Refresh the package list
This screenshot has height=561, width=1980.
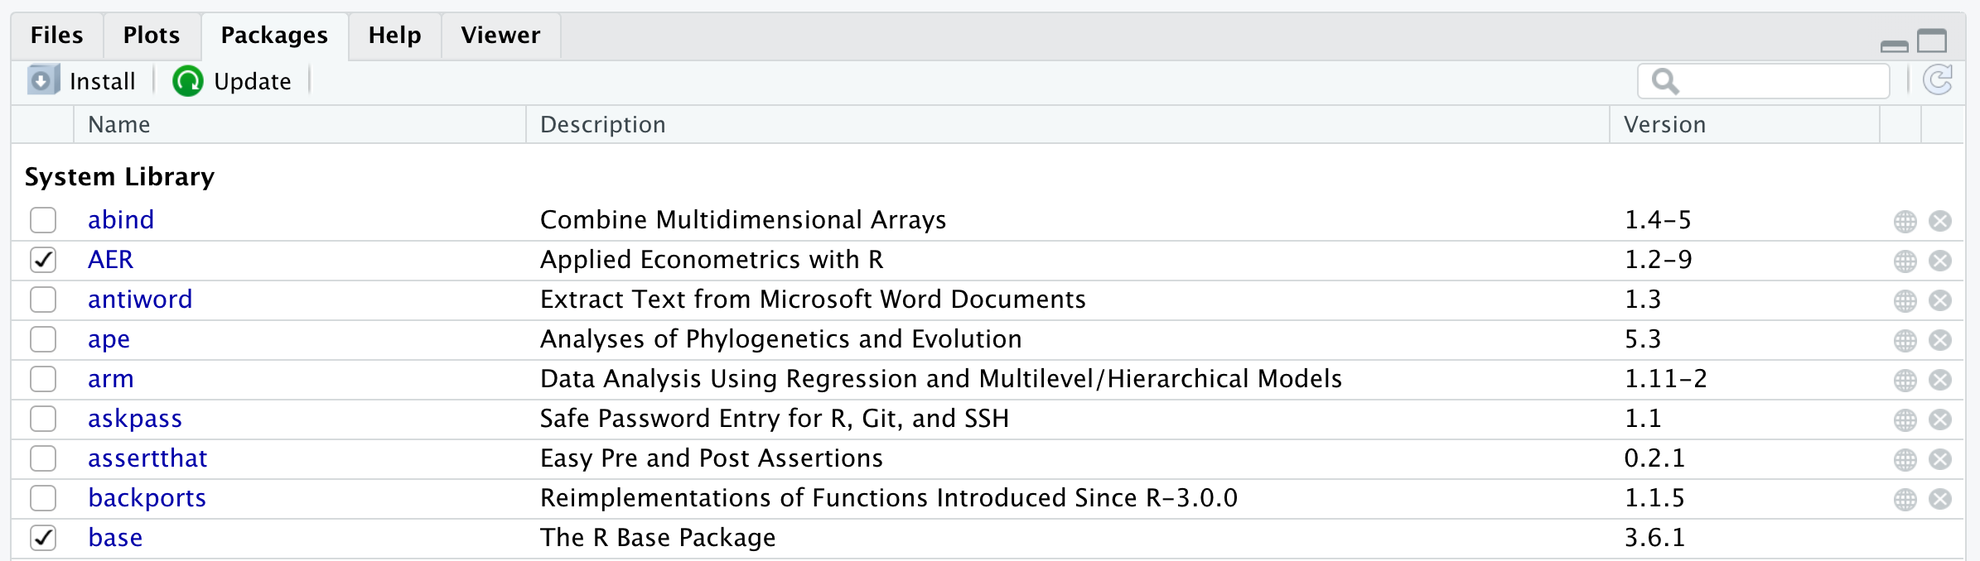pos(1937,81)
